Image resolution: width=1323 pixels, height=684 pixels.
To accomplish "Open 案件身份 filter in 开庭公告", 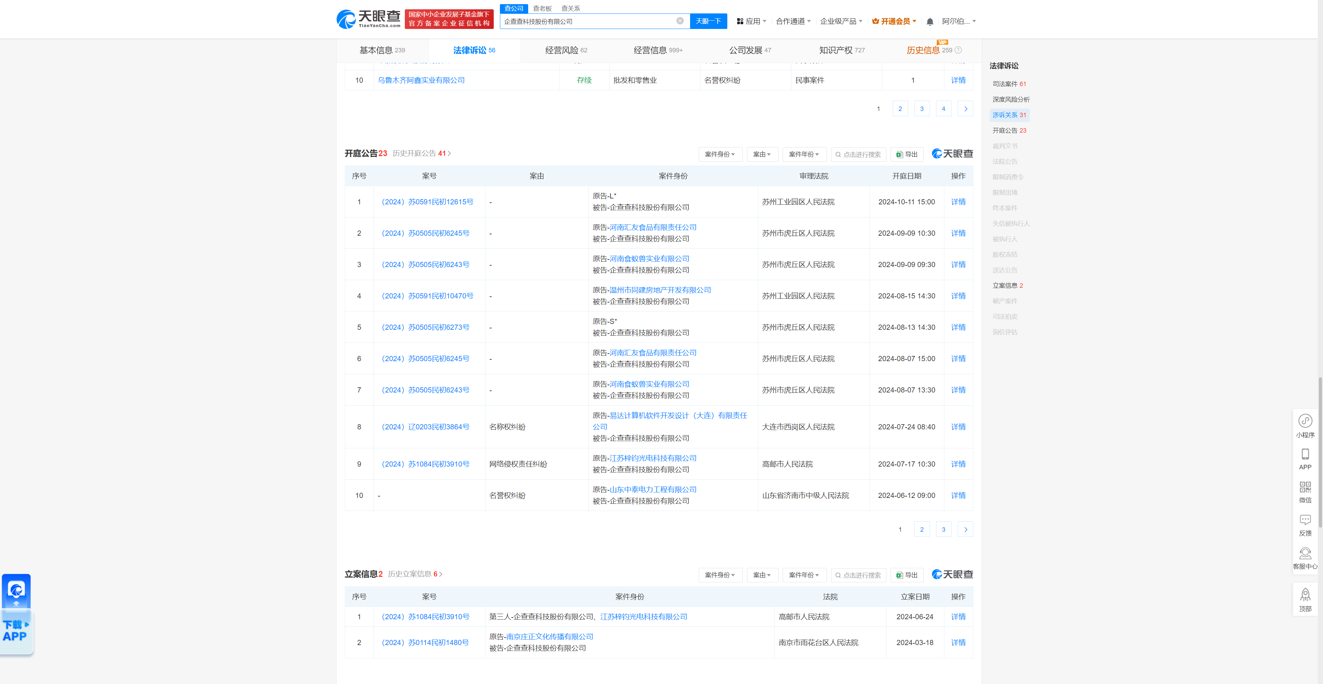I will (720, 154).
